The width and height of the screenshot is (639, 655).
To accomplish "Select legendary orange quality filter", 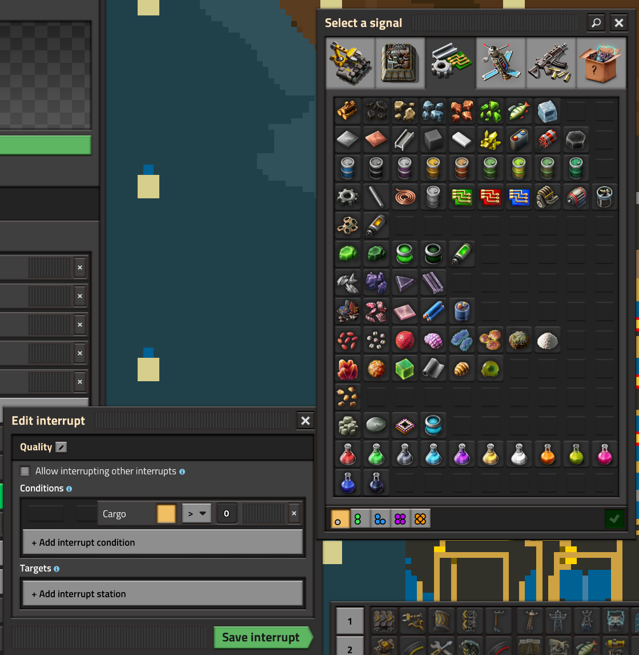I will click(420, 519).
